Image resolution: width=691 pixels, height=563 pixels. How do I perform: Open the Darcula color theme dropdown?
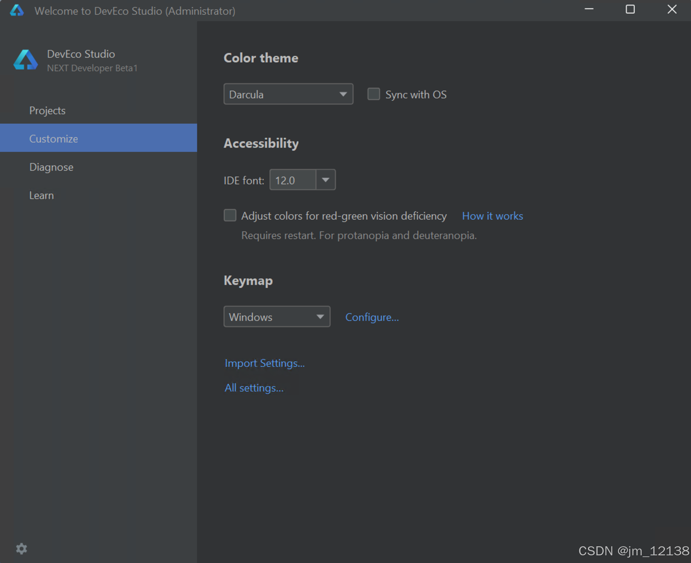(x=288, y=94)
